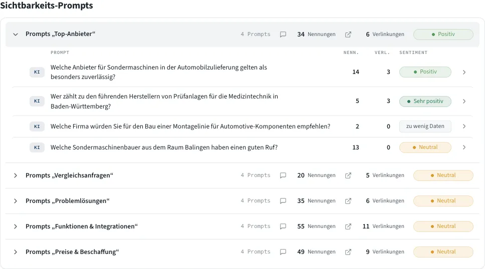Screen dimensions: 485x269
Task: Click Neutral badge in Vergleichsanfragen row
Action: point(443,175)
